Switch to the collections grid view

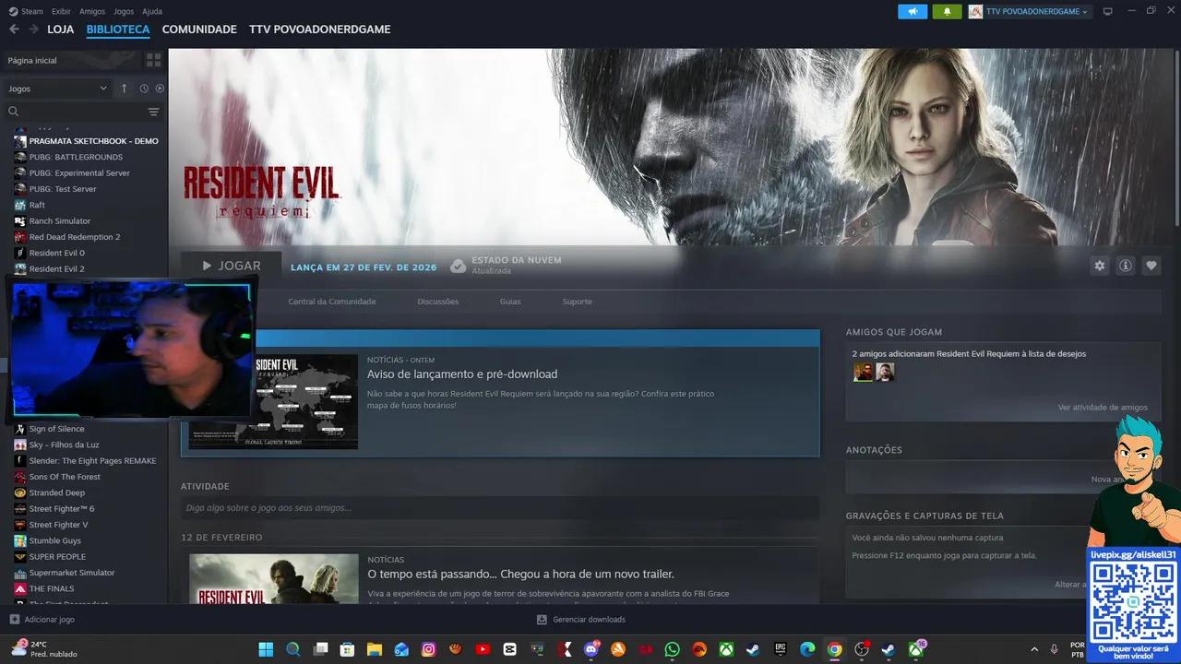coord(153,60)
